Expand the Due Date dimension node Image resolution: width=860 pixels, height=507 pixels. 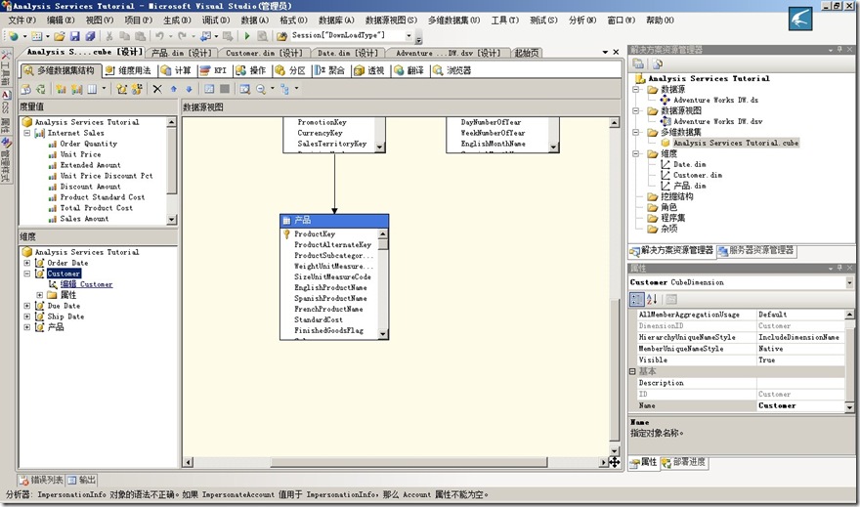(x=27, y=306)
